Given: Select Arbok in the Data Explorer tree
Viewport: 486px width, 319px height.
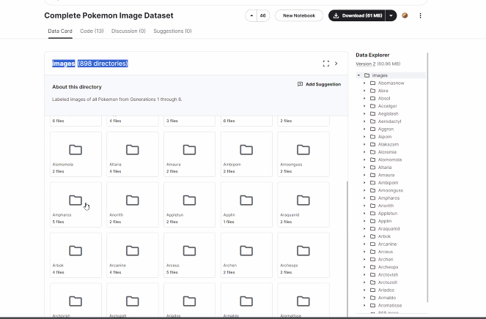Looking at the screenshot, I should [x=384, y=236].
